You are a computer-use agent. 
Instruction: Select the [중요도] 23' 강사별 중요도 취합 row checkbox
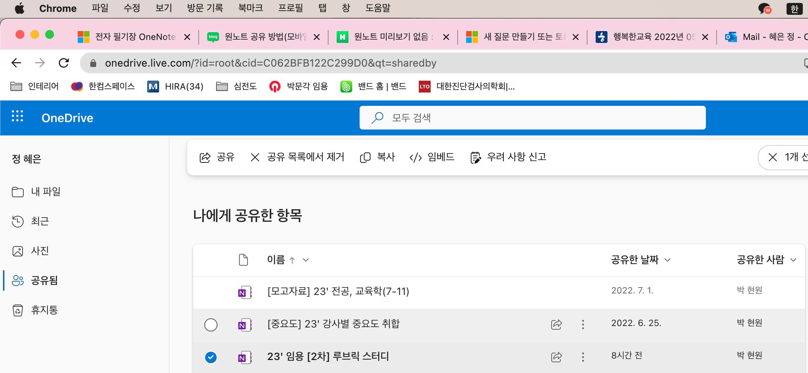tap(211, 325)
